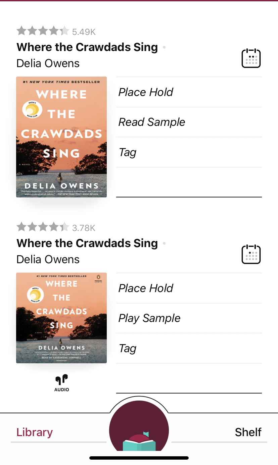Open the ebook cover thumbnail
Viewport: 278px width, 465px height.
pos(61,137)
